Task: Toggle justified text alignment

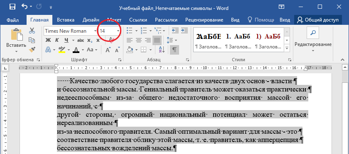Action: point(157,40)
